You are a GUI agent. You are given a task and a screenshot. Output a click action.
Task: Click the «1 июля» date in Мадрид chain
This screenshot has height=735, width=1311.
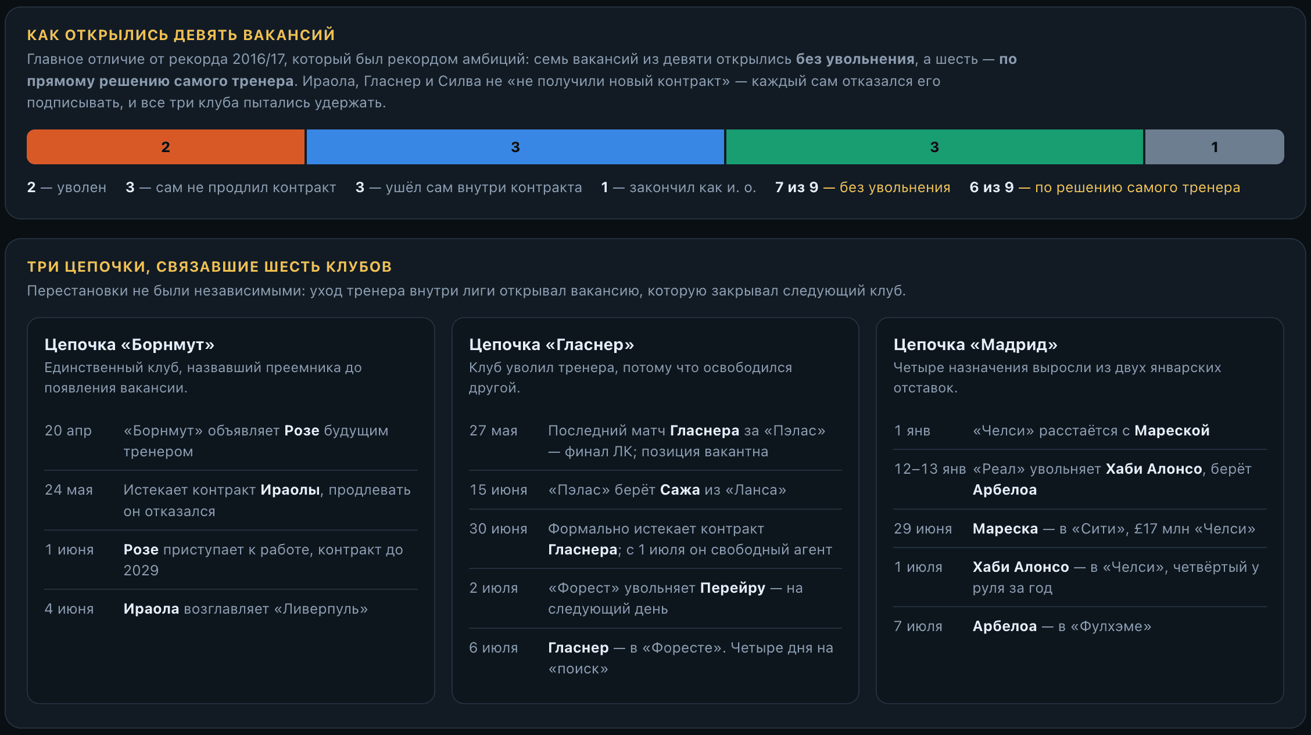pos(918,567)
